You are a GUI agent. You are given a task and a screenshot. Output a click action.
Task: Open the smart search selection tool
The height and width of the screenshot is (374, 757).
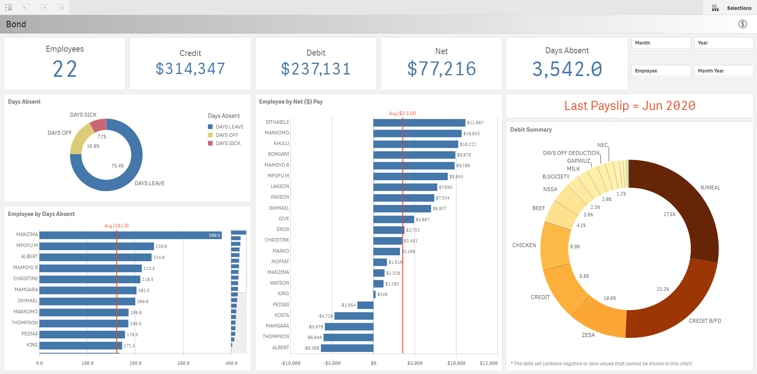[9, 7]
